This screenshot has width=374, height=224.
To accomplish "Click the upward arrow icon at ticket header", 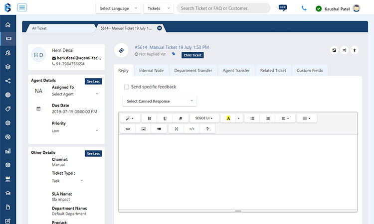I will tap(355, 50).
